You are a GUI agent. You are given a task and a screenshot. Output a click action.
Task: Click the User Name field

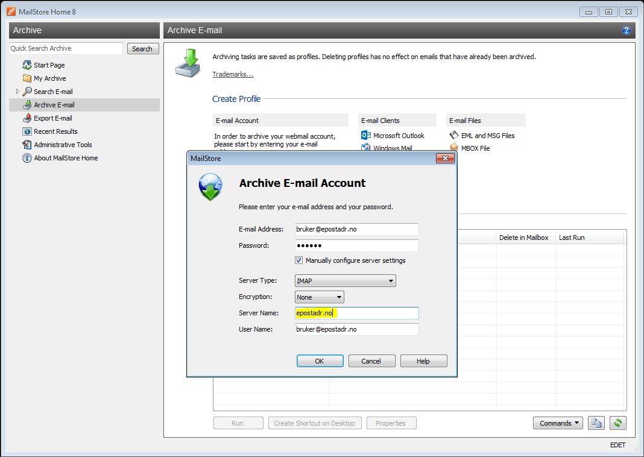[x=357, y=329]
